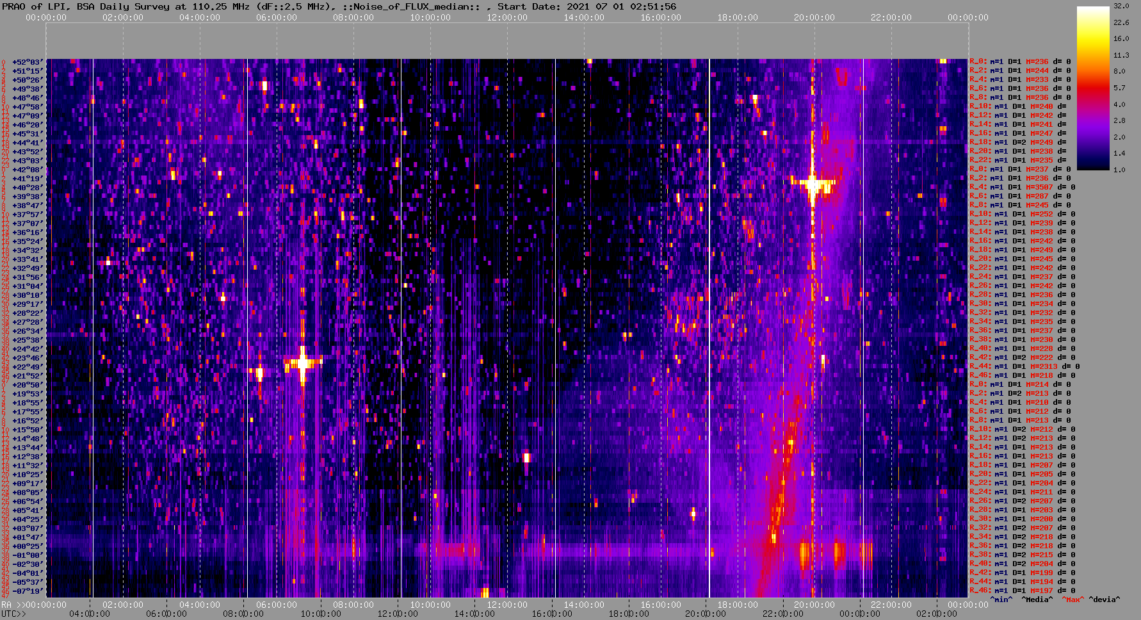The width and height of the screenshot is (1141, 620).
Task: Click the 32.0 value on the color scale
Action: click(1121, 6)
